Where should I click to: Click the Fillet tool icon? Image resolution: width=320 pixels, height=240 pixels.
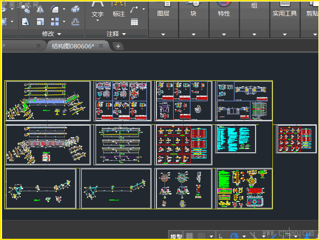(55, 9)
